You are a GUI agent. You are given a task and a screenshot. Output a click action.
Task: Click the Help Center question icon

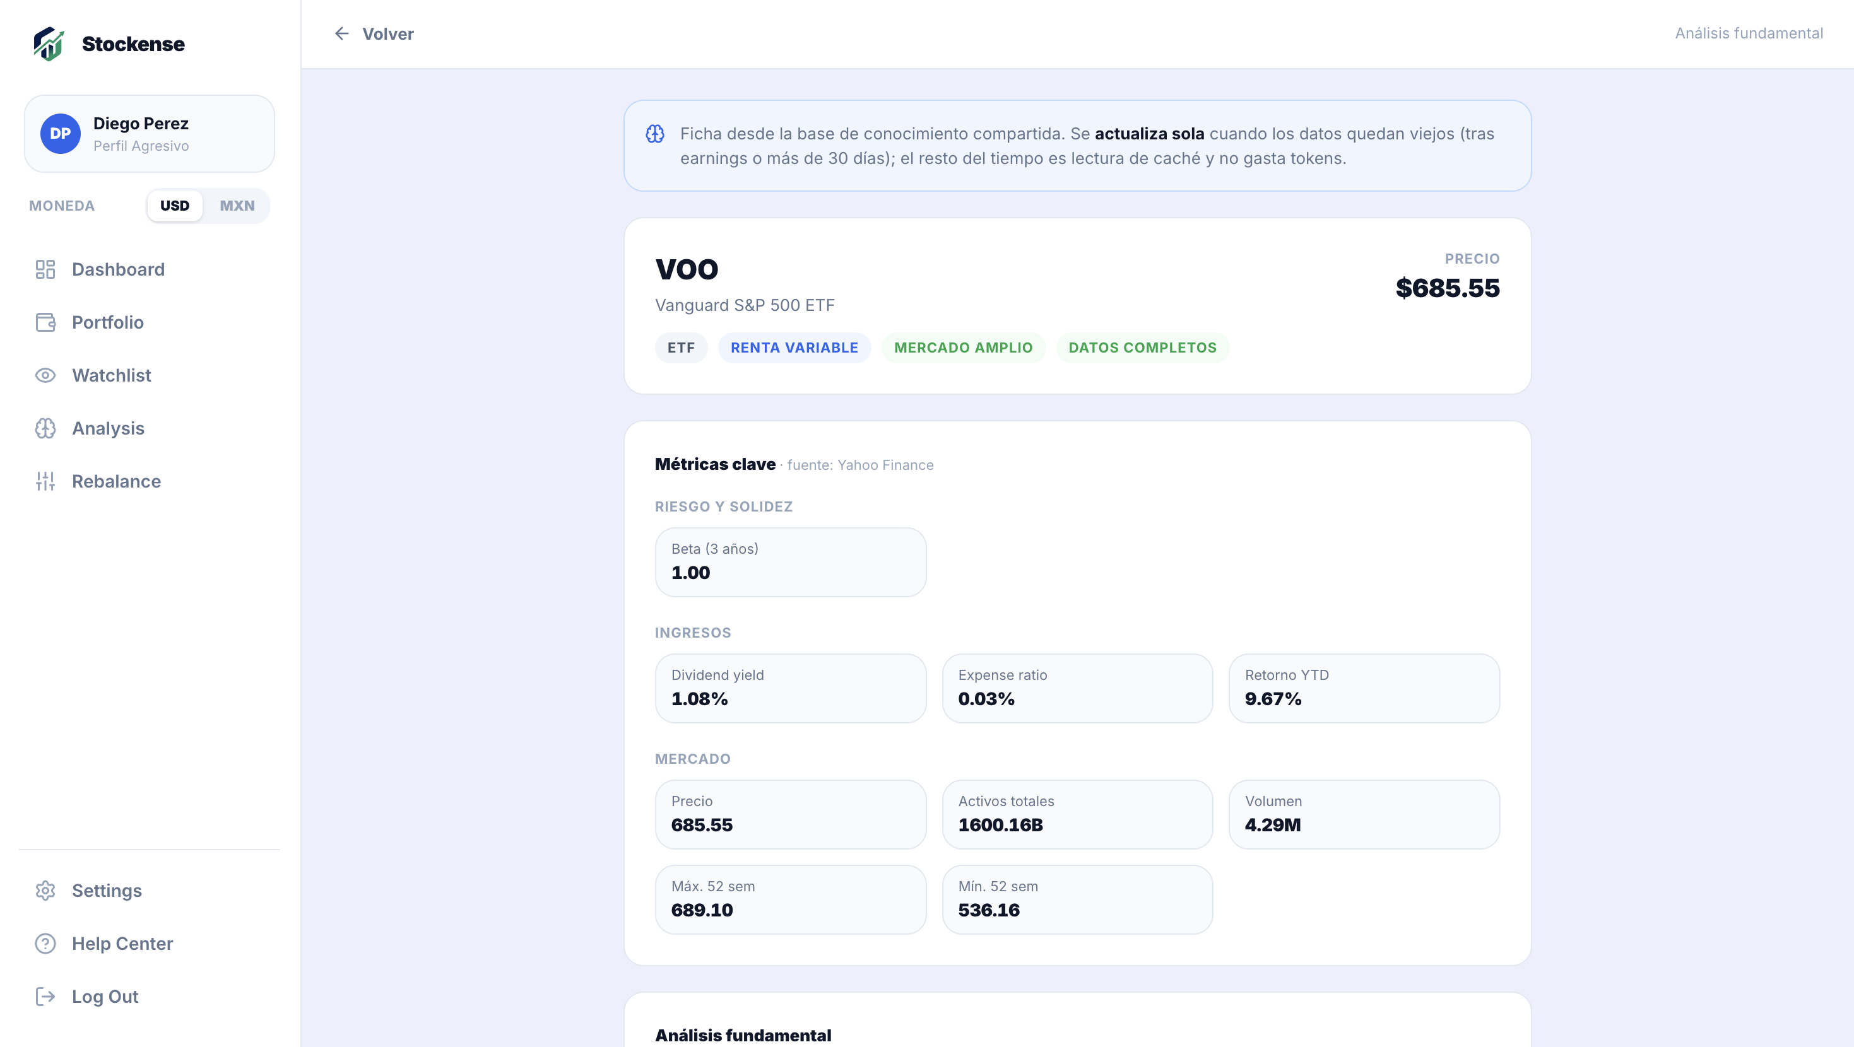click(x=45, y=944)
